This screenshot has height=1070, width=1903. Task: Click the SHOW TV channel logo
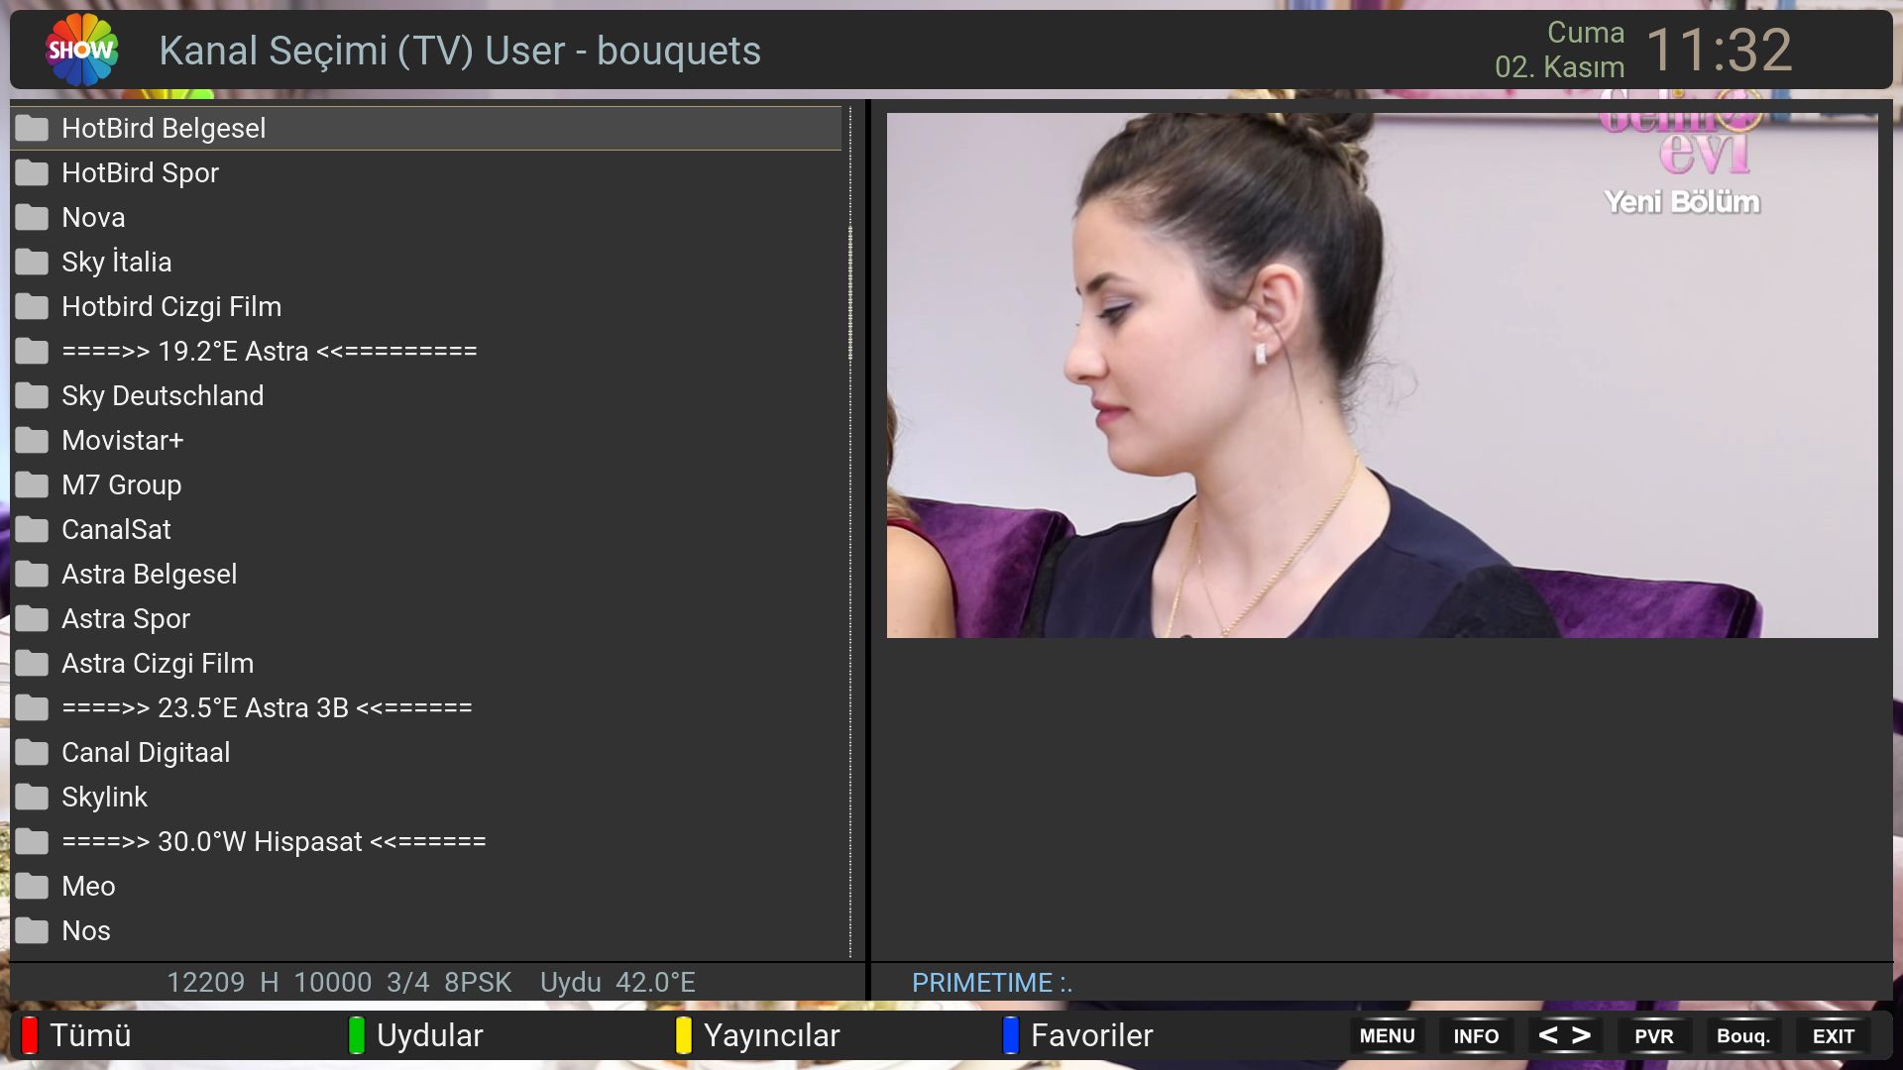(82, 50)
